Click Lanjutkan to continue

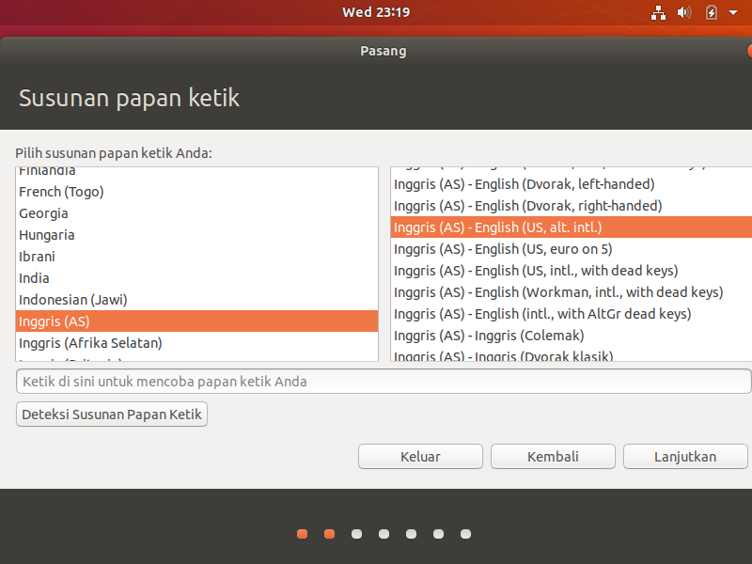(x=685, y=457)
